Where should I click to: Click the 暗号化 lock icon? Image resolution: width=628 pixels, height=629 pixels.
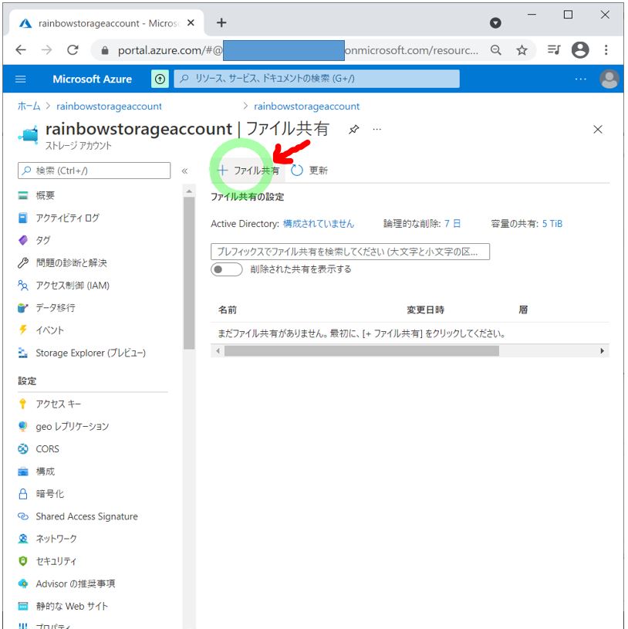(23, 494)
